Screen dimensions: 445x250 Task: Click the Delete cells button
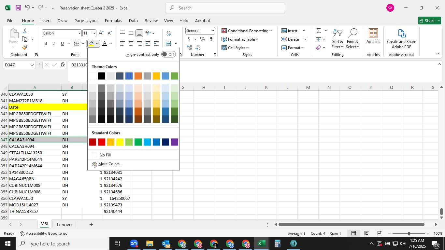pos(290,39)
